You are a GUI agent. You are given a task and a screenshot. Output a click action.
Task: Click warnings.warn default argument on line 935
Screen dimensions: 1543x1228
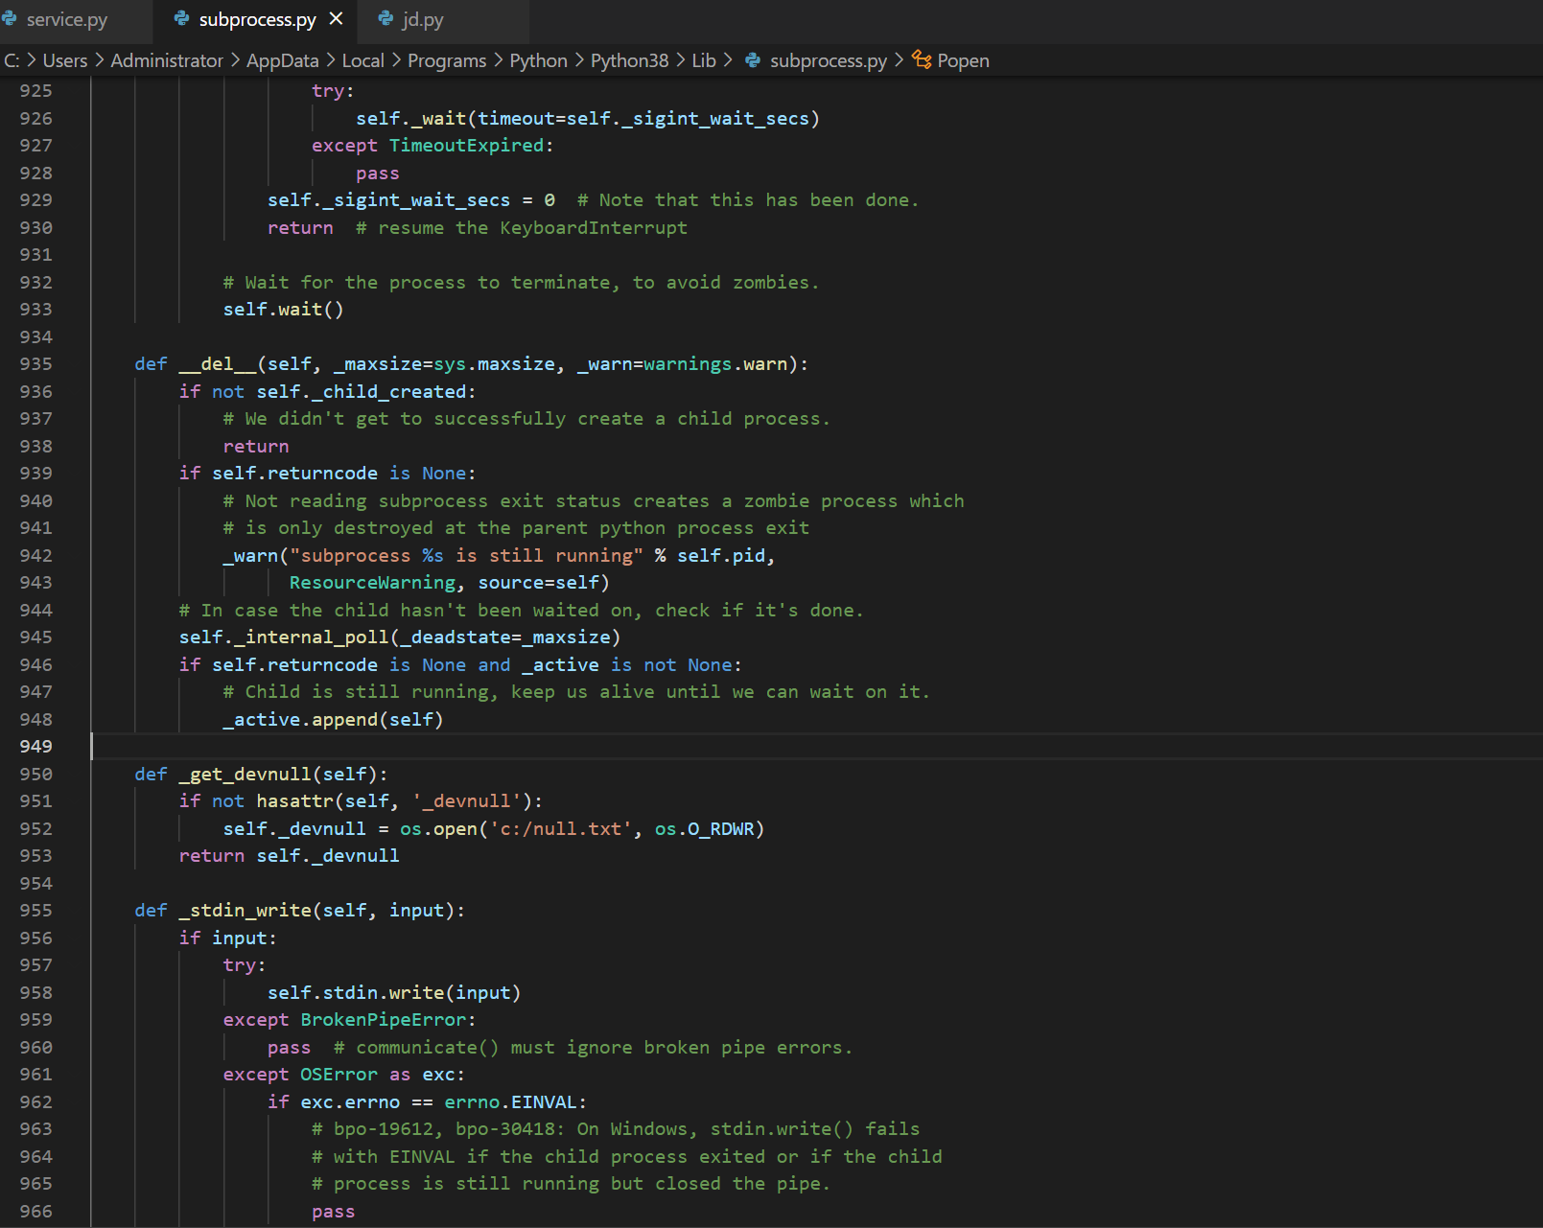[715, 364]
